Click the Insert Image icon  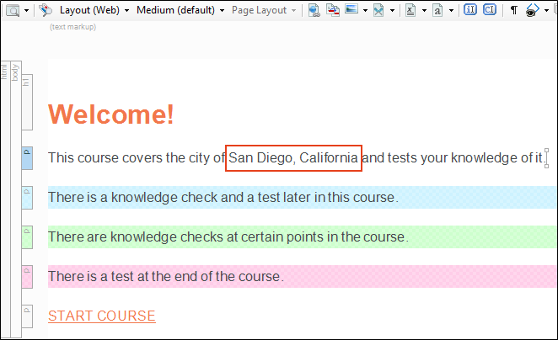(351, 9)
